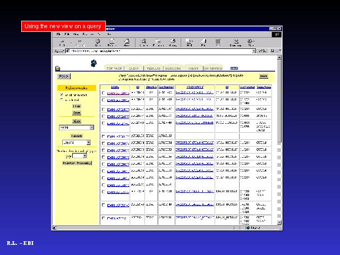This screenshot has height=255, width=340.
Task: Click the Mail toolbar icon
Action: [x=189, y=42]
